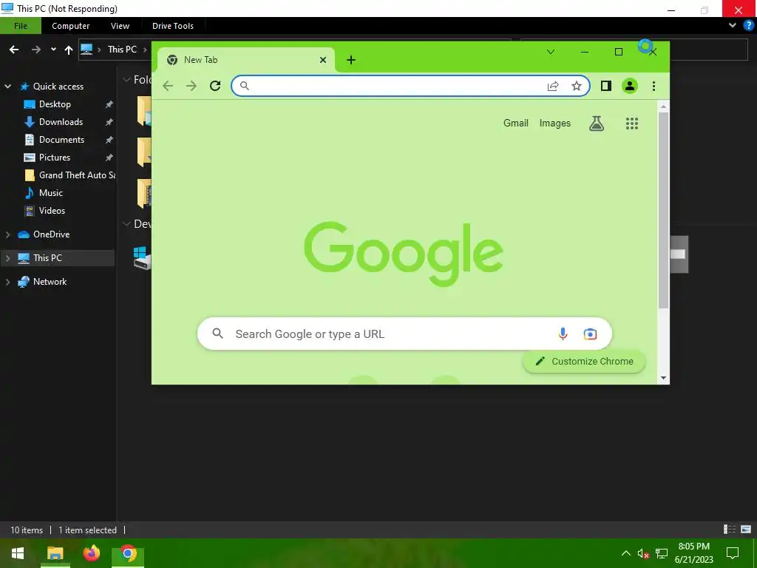Open a new Chrome tab
Screen dimensions: 757x568
[351, 60]
